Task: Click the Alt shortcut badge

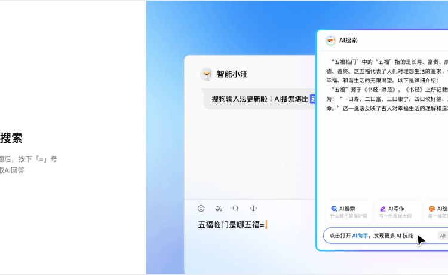Action: 443,236
